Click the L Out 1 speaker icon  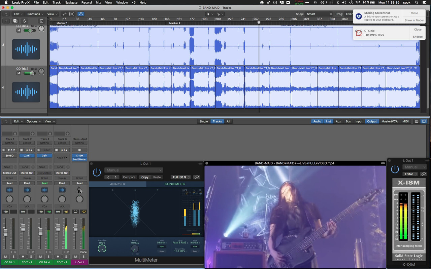click(79, 190)
